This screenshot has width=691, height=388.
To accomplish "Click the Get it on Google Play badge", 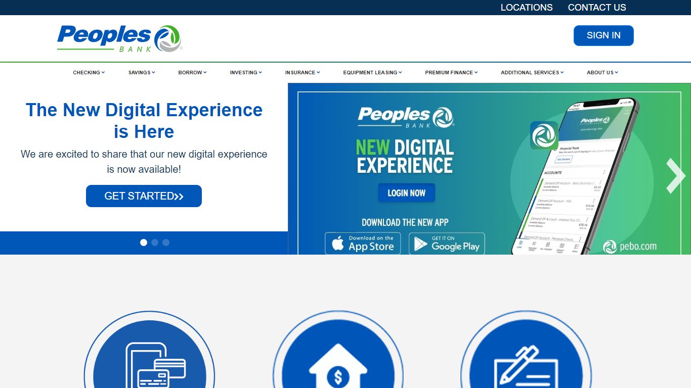I will click(447, 244).
